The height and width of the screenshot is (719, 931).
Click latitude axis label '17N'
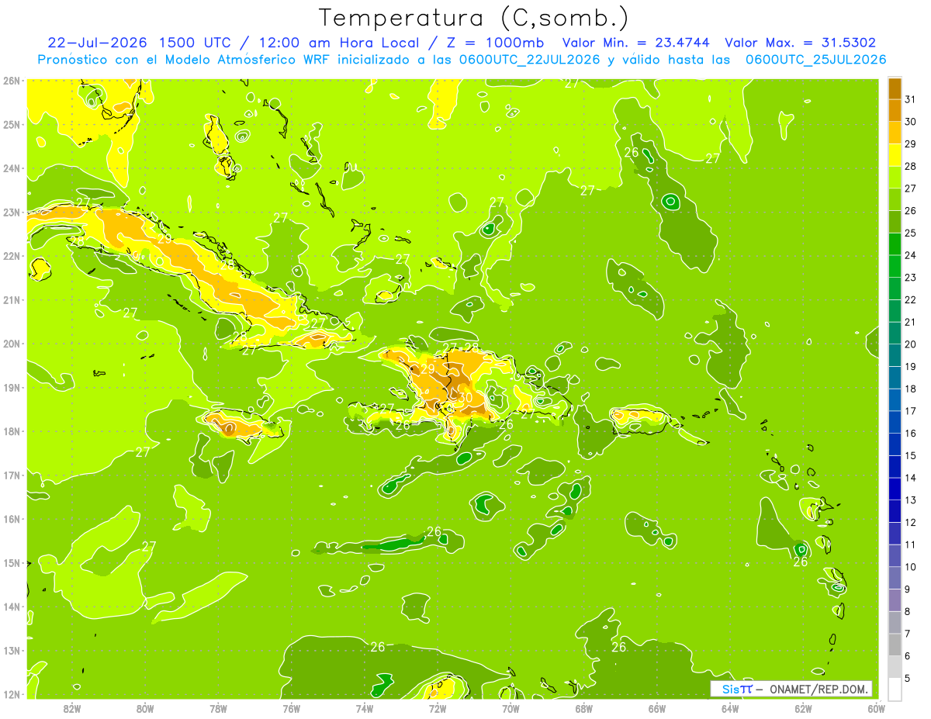point(11,475)
